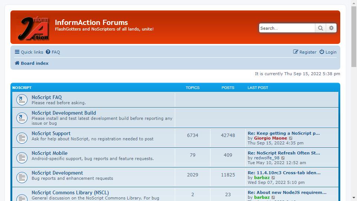
Task: Click the 42748 posts count
Action: pos(228,135)
